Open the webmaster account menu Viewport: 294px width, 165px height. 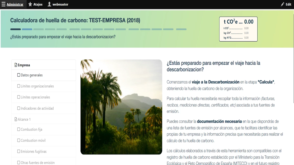pos(58,4)
